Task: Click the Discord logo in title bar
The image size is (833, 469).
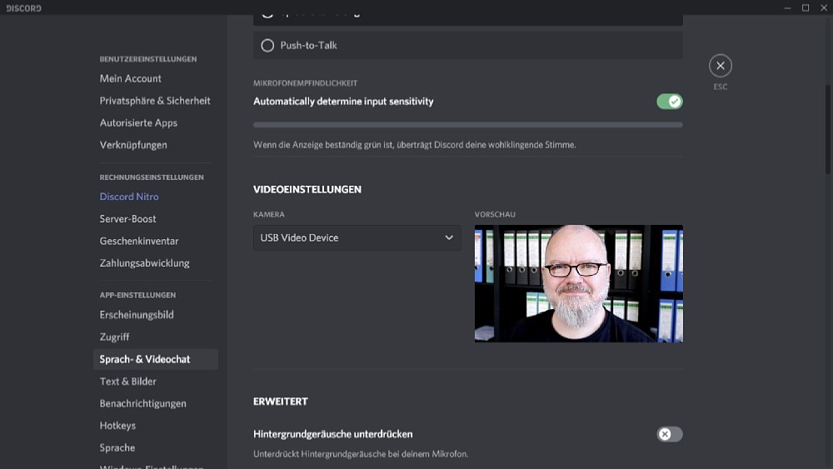Action: pyautogui.click(x=23, y=8)
